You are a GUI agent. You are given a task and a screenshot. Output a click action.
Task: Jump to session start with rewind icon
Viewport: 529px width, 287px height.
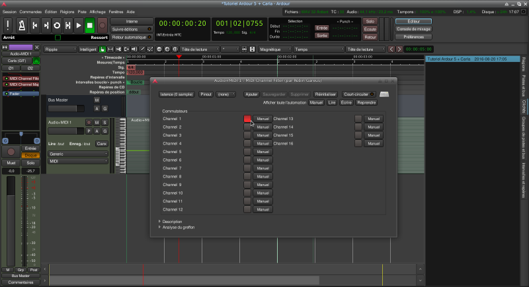pos(34,26)
